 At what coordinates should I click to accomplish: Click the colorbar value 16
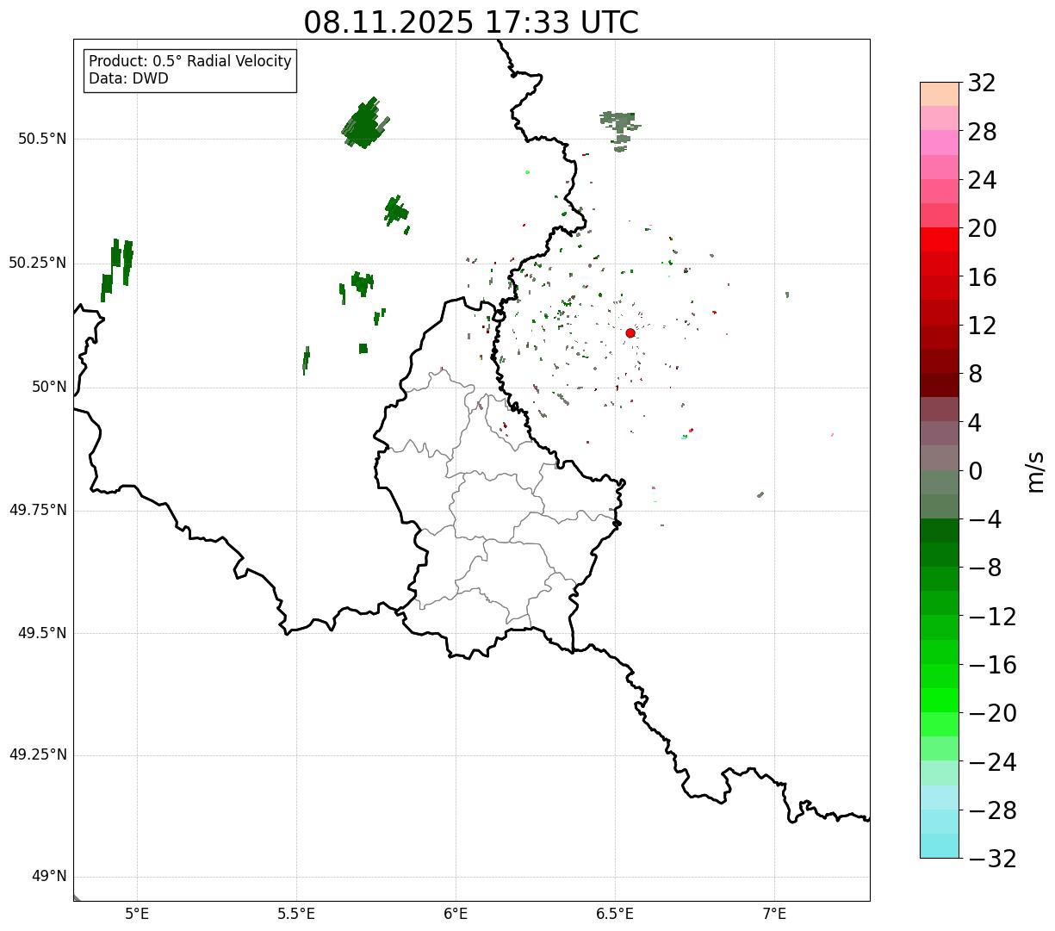pyautogui.click(x=982, y=277)
